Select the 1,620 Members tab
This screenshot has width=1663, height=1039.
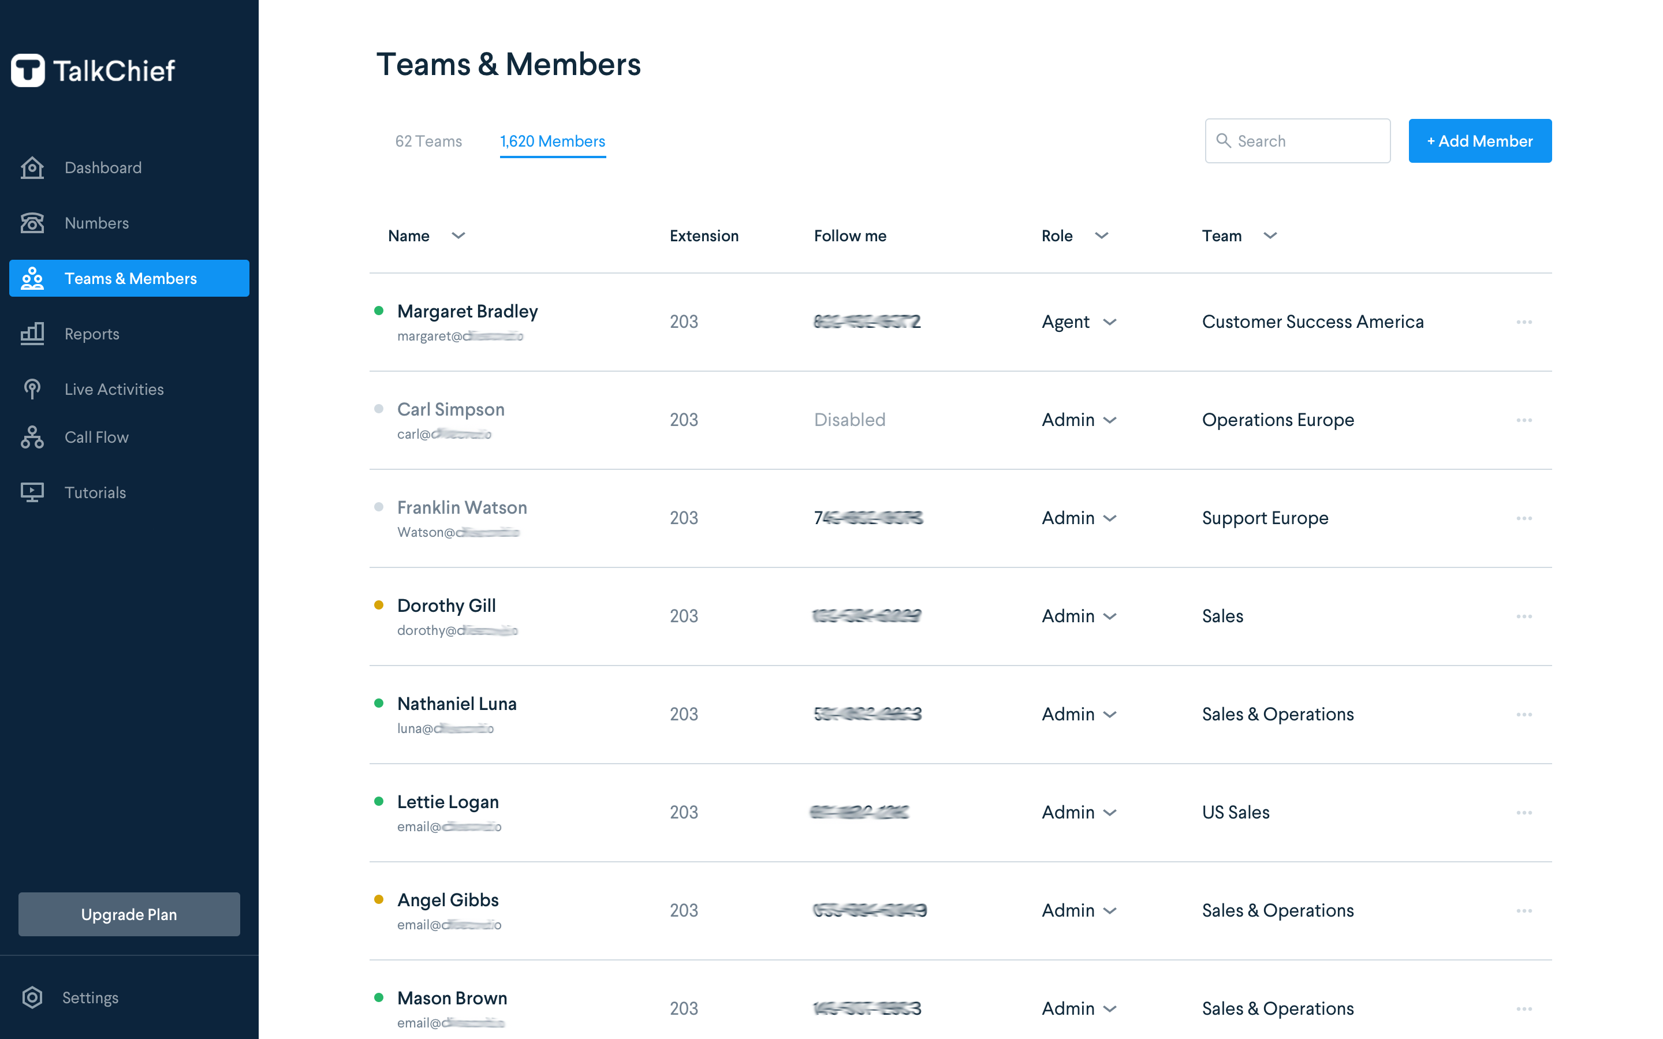pos(553,141)
